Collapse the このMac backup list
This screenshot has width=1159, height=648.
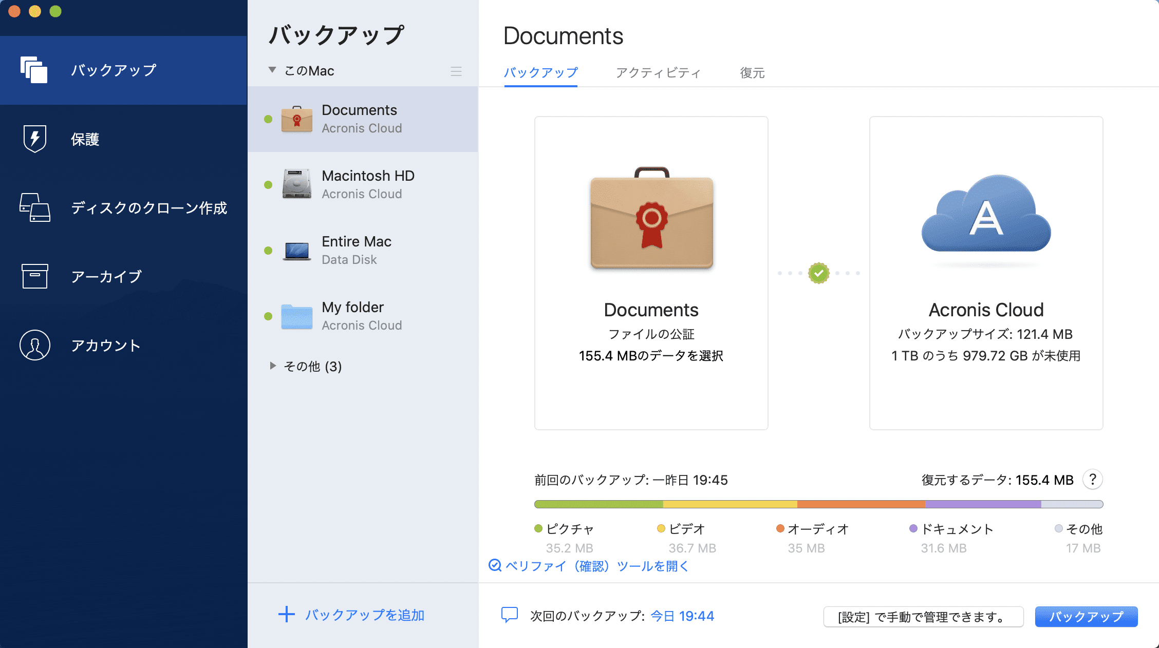tap(272, 70)
